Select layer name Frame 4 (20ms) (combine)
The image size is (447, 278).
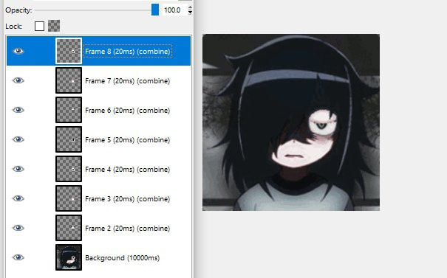(127, 170)
